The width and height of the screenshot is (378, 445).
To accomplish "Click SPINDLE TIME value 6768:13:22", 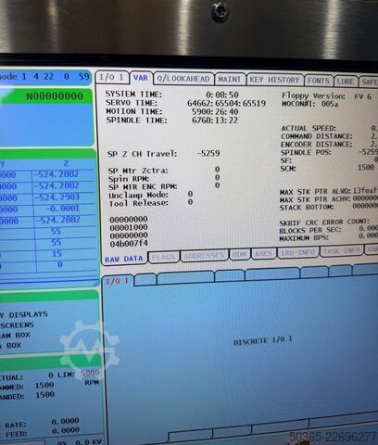I will tap(215, 120).
